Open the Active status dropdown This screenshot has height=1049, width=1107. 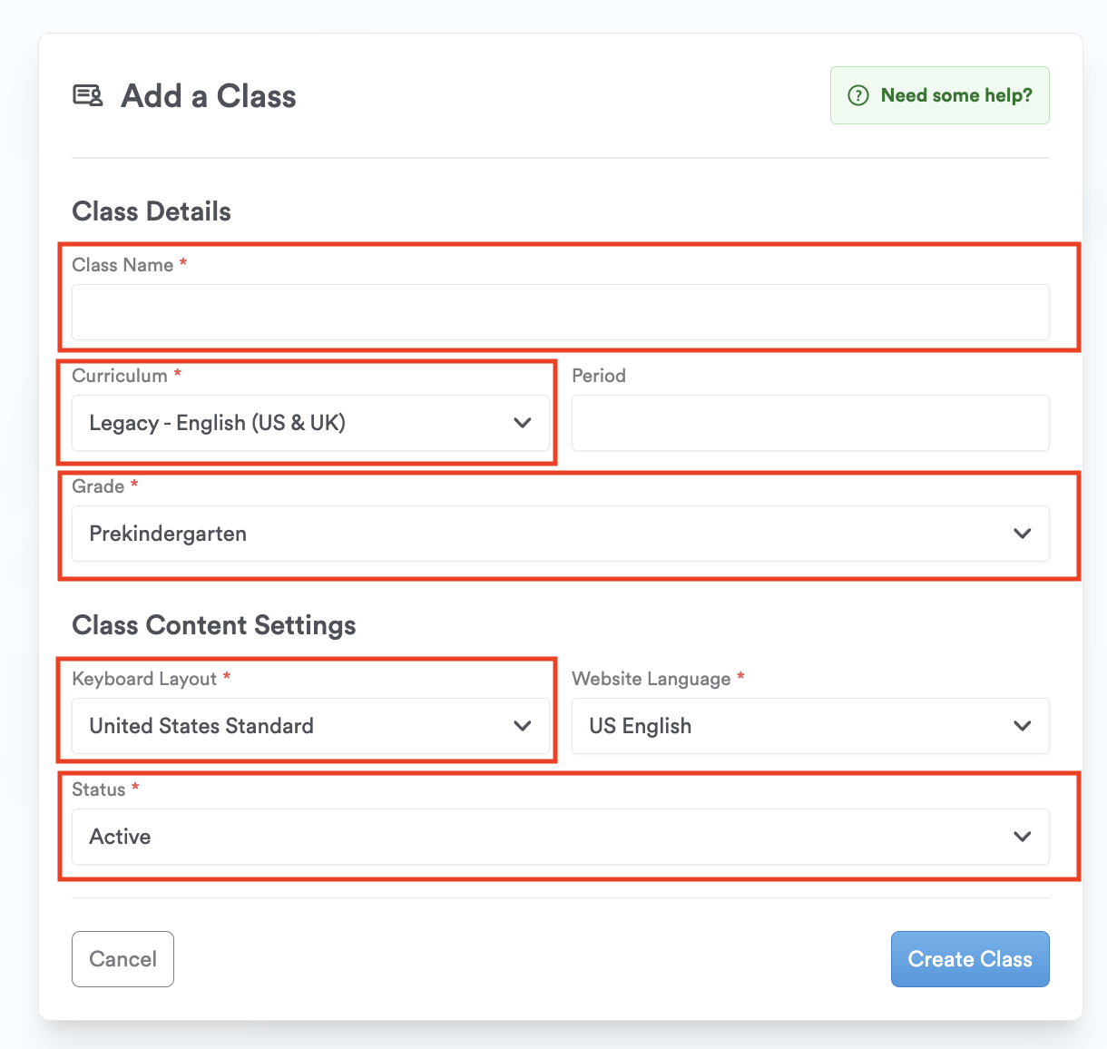tap(544, 837)
